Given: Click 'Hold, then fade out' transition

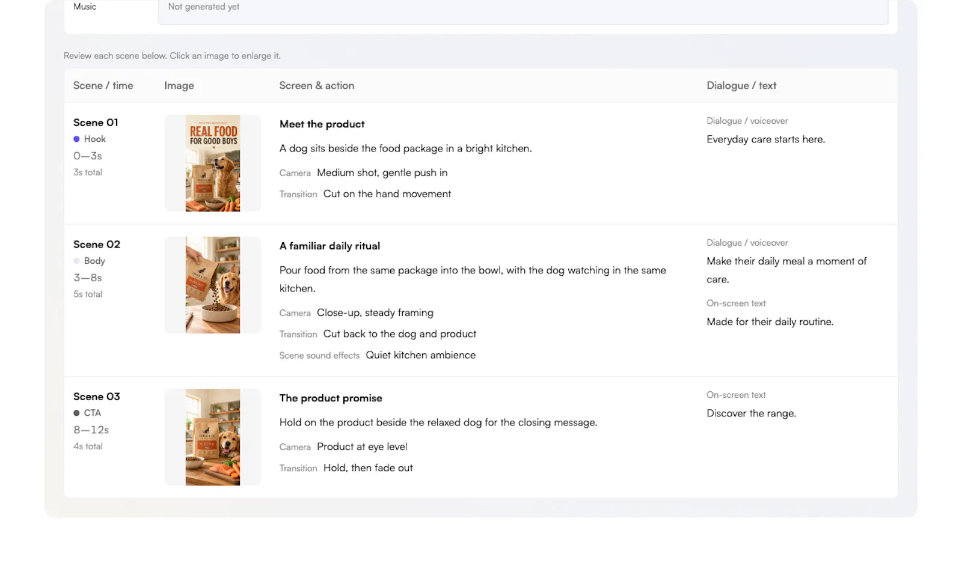Looking at the screenshot, I should point(368,468).
